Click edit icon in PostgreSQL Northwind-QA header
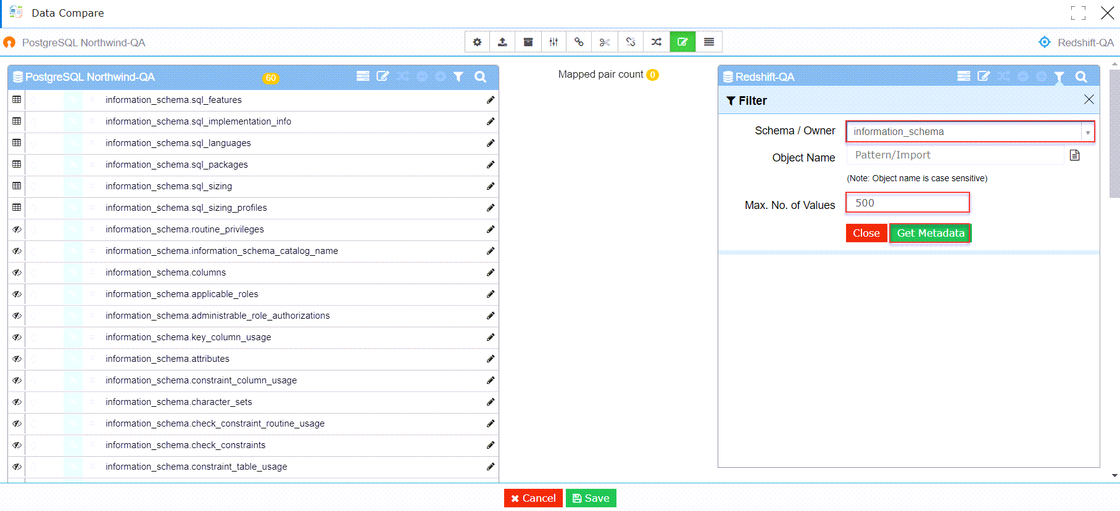This screenshot has height=511, width=1120. click(383, 76)
